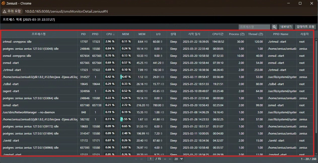Jump to the first page arrow
The width and height of the screenshot is (318, 163).
tap(136, 159)
